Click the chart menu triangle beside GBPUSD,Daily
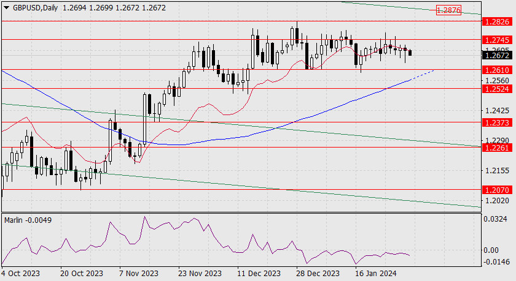The width and height of the screenshot is (516, 281). coord(6,8)
